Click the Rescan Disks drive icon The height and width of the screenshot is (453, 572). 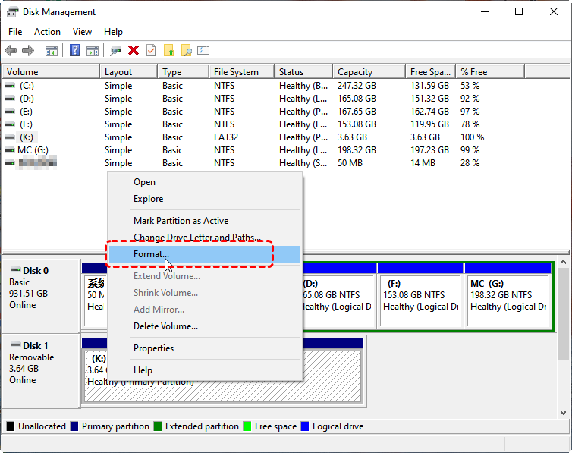115,51
